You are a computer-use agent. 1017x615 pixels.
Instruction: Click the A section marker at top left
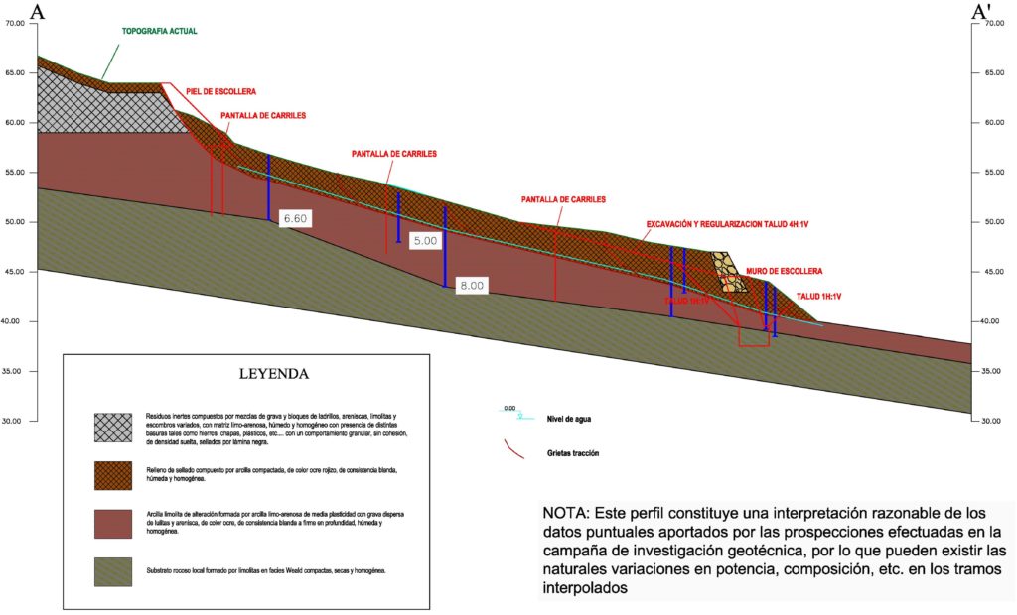(37, 12)
